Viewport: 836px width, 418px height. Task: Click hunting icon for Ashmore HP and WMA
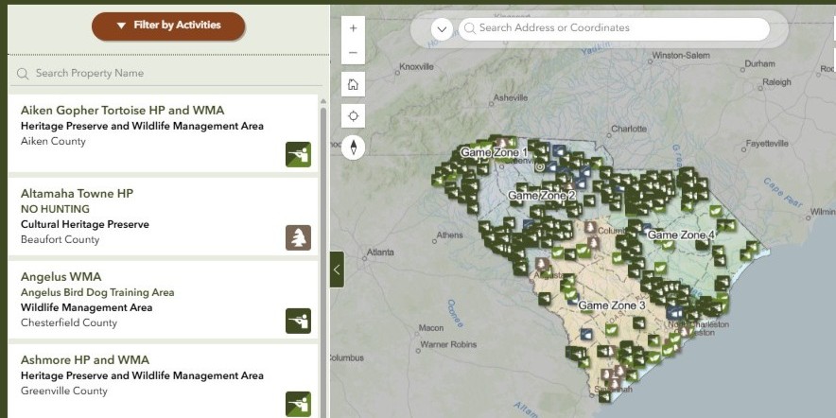298,404
